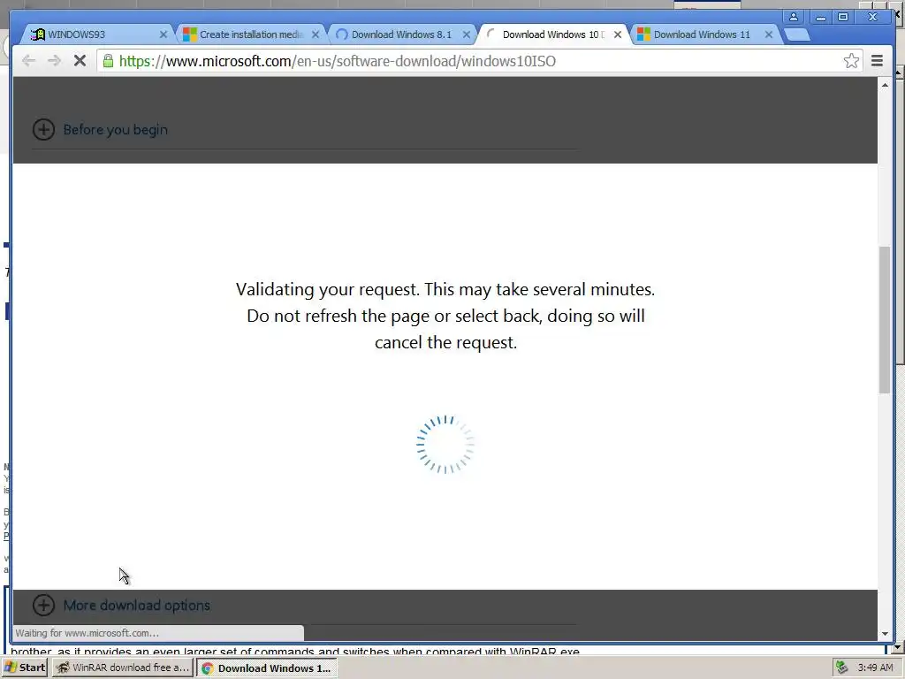Close the WINDOWS93 tab

click(x=164, y=34)
